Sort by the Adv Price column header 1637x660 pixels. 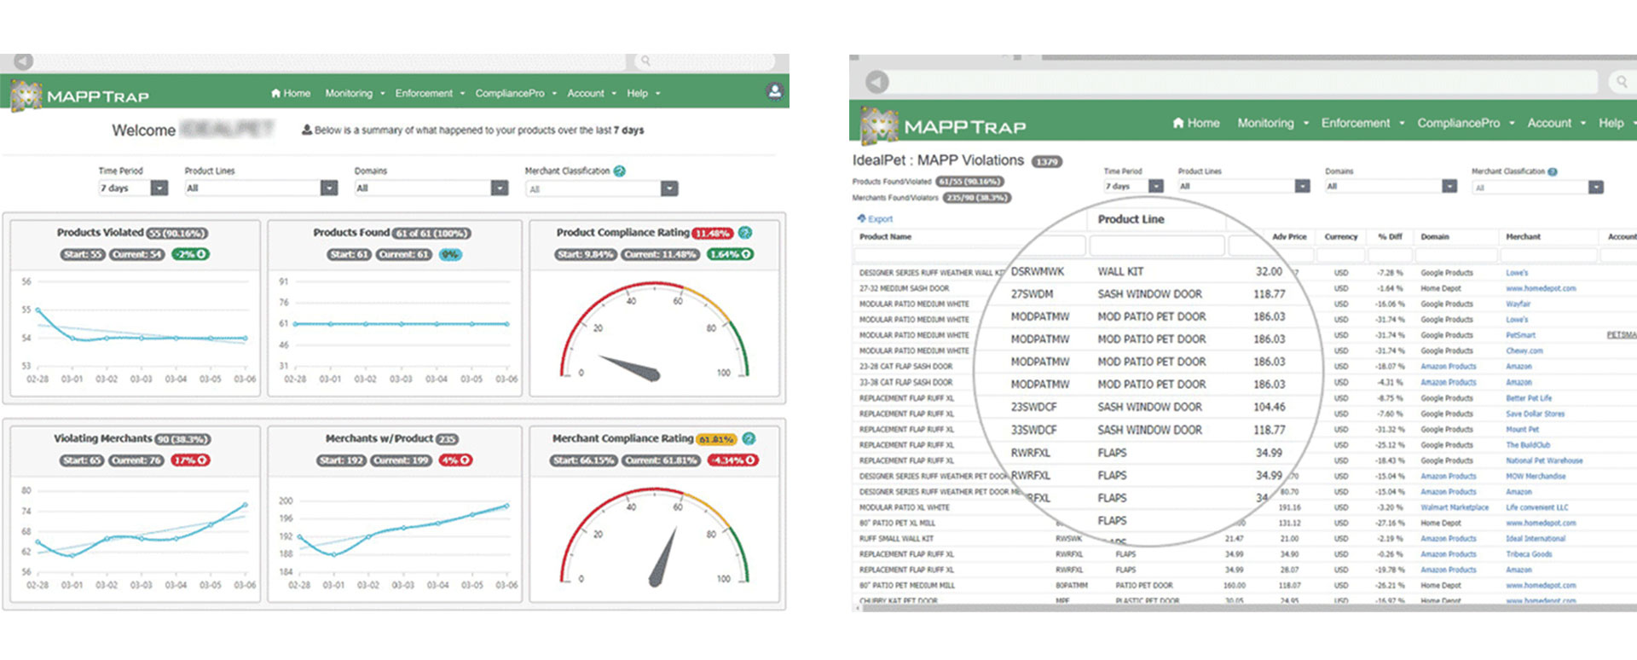pos(1289,236)
